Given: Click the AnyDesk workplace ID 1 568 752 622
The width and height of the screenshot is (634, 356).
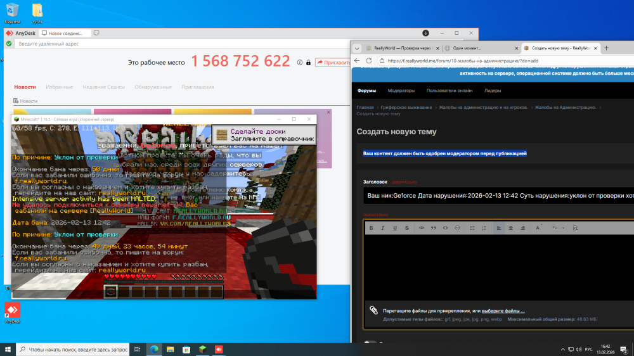Looking at the screenshot, I should pyautogui.click(x=240, y=61).
